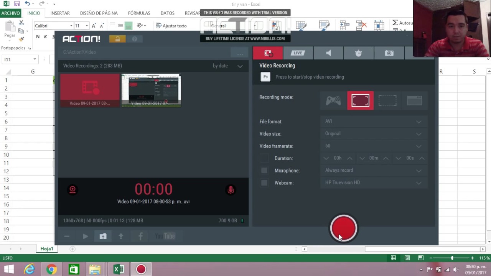The width and height of the screenshot is (491, 276).
Task: Decrease the duration seconds value
Action: tap(398, 158)
